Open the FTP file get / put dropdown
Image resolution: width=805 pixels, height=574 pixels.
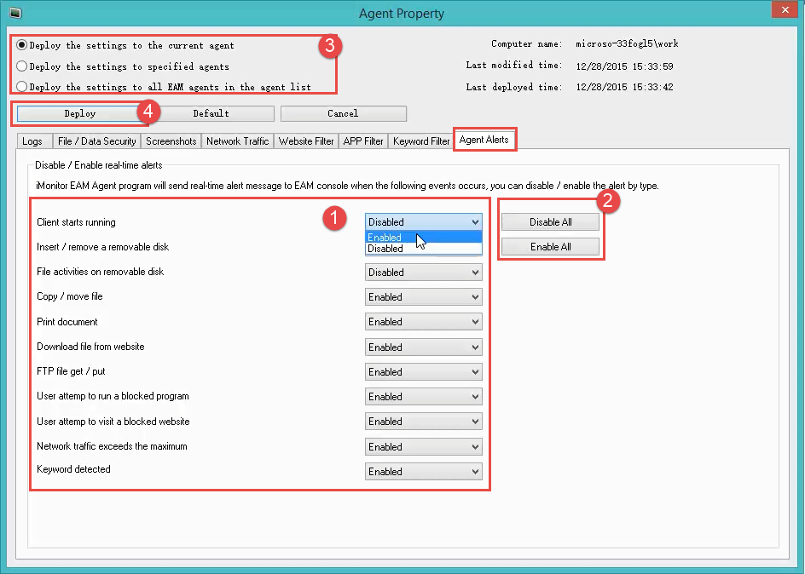(x=423, y=372)
